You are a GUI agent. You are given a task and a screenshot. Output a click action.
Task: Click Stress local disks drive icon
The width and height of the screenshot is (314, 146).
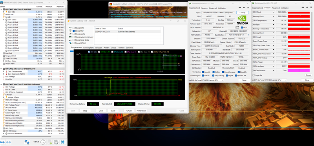tap(70, 40)
